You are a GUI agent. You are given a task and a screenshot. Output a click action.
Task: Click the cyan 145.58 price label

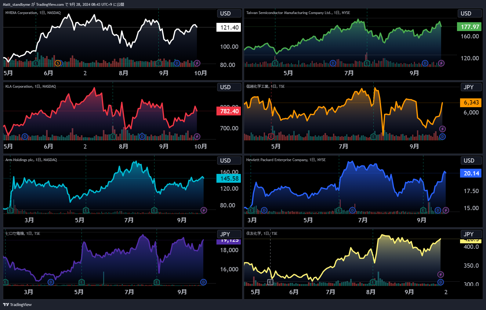[x=229, y=178]
